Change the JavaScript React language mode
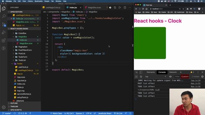The width and height of the screenshot is (205, 115). [105, 113]
